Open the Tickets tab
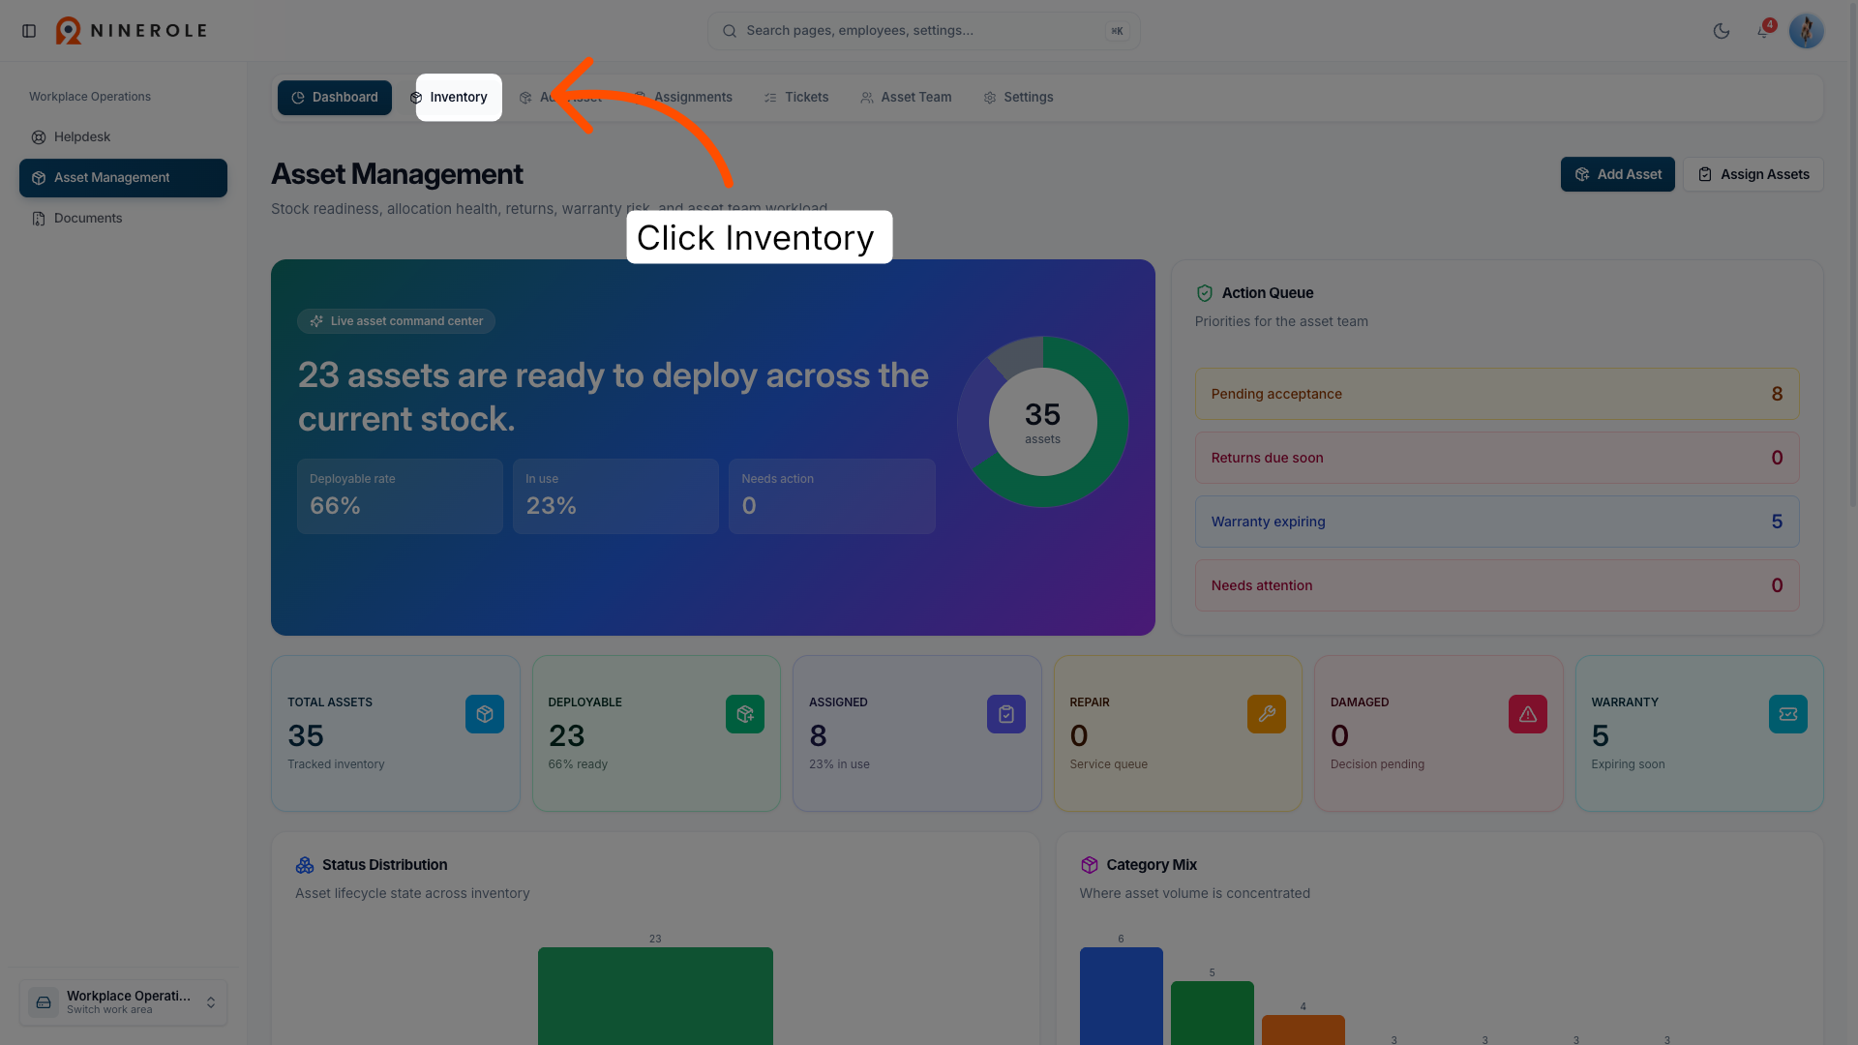Screen dimensions: 1858x1045 click(x=796, y=98)
